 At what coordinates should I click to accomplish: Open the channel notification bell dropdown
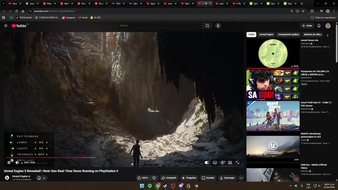point(41,178)
